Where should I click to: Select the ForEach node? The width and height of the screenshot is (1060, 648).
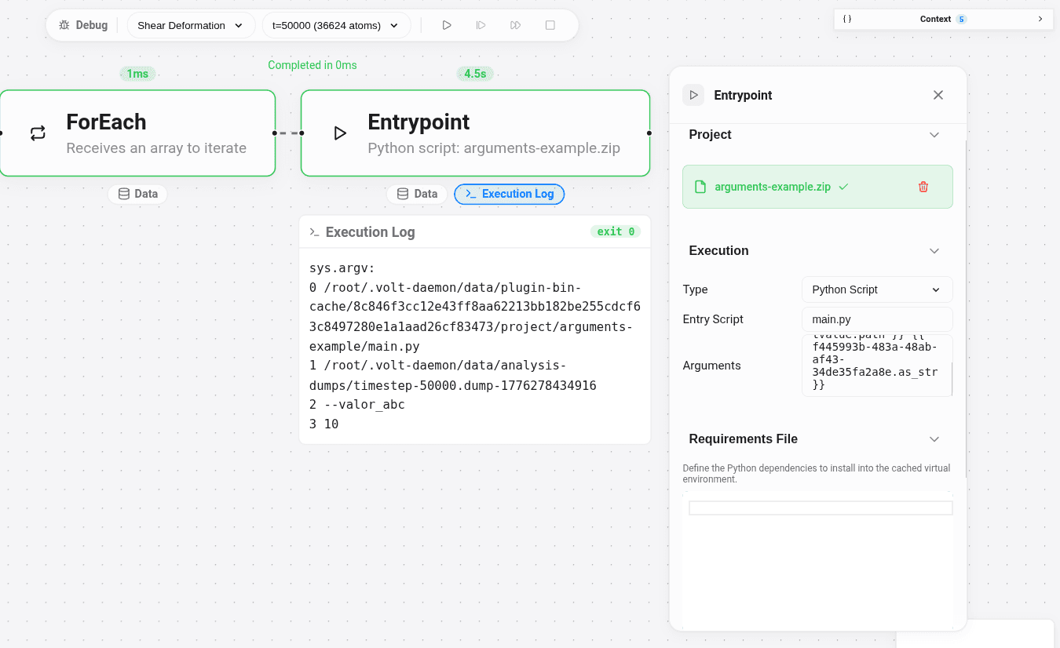click(137, 133)
